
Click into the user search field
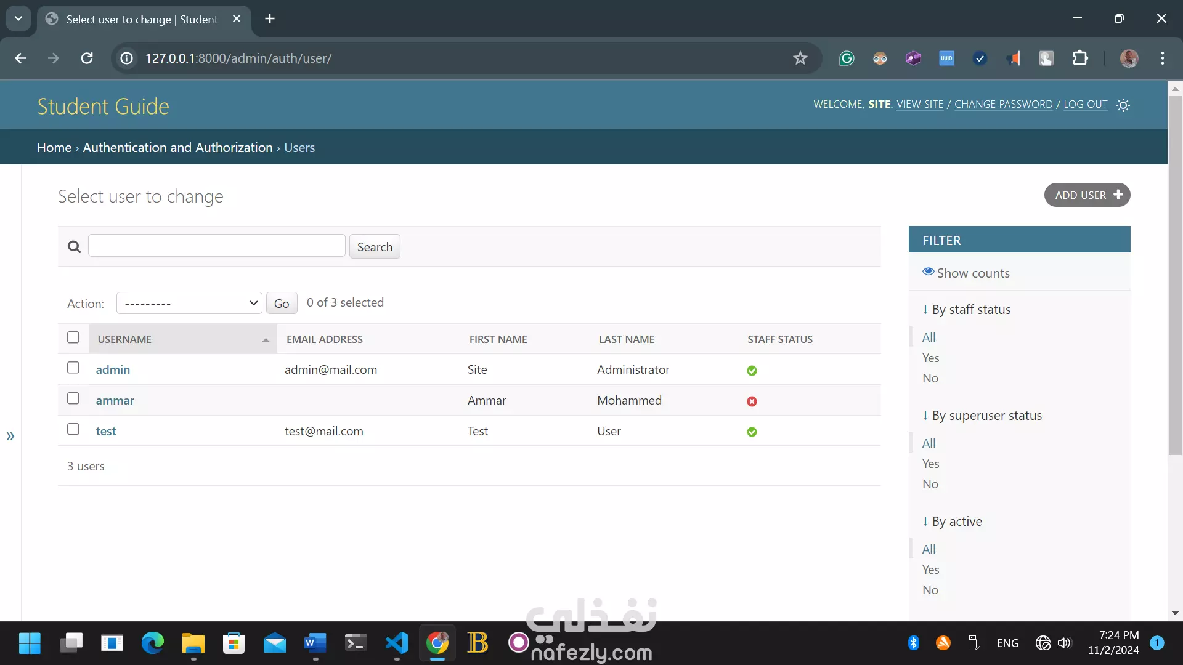[216, 246]
